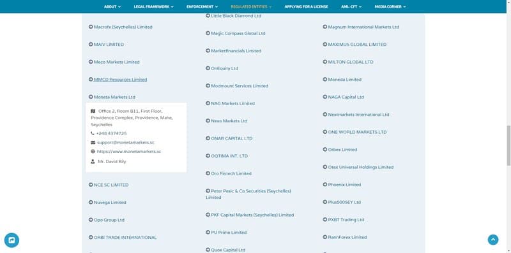This screenshot has height=253, width=511.
Task: Click the scroll-to-top arrow button
Action: pyautogui.click(x=492, y=240)
